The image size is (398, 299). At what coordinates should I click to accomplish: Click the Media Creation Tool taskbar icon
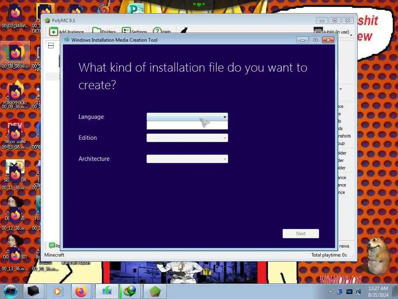coord(107,291)
